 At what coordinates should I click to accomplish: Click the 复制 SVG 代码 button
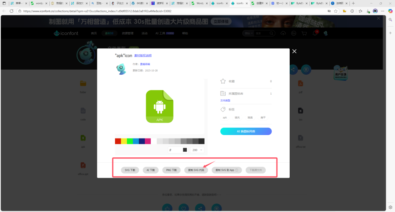click(x=196, y=170)
